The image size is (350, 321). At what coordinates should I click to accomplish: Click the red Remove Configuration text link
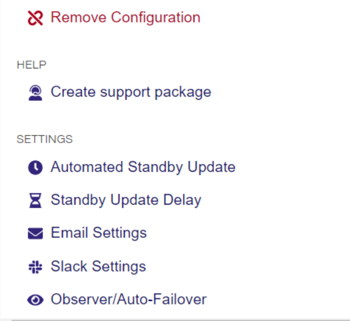125,18
